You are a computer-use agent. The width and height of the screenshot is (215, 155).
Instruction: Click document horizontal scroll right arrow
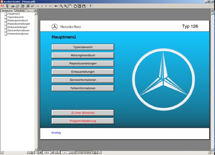coord(209,152)
